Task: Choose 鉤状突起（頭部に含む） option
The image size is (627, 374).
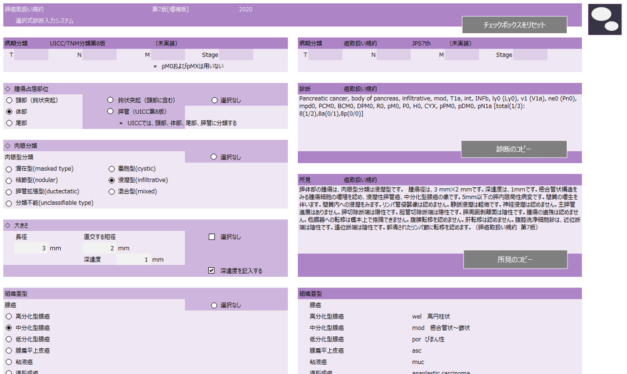Action: point(109,100)
